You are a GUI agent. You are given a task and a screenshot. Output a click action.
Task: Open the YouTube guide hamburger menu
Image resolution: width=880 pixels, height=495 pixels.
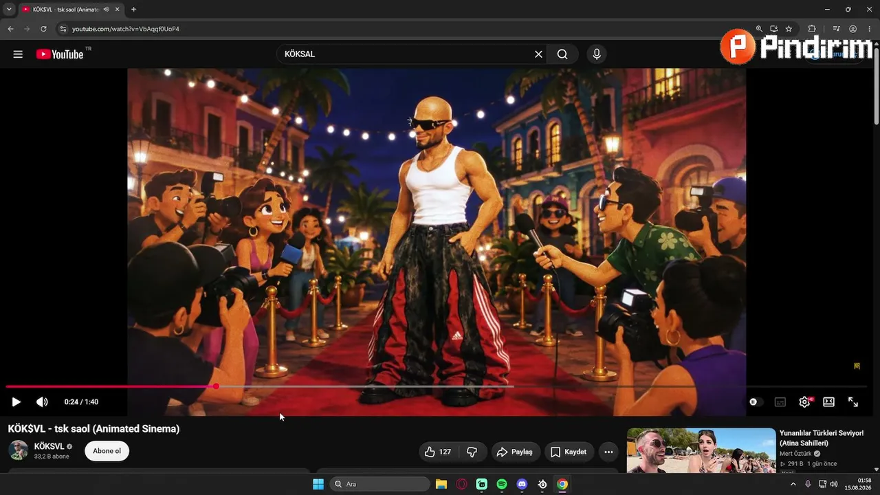click(18, 54)
